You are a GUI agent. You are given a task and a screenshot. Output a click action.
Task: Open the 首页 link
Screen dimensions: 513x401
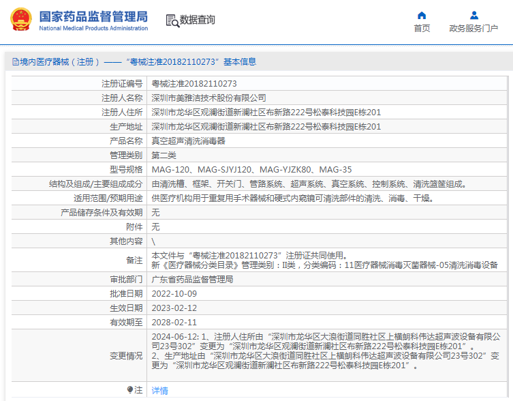422,29
